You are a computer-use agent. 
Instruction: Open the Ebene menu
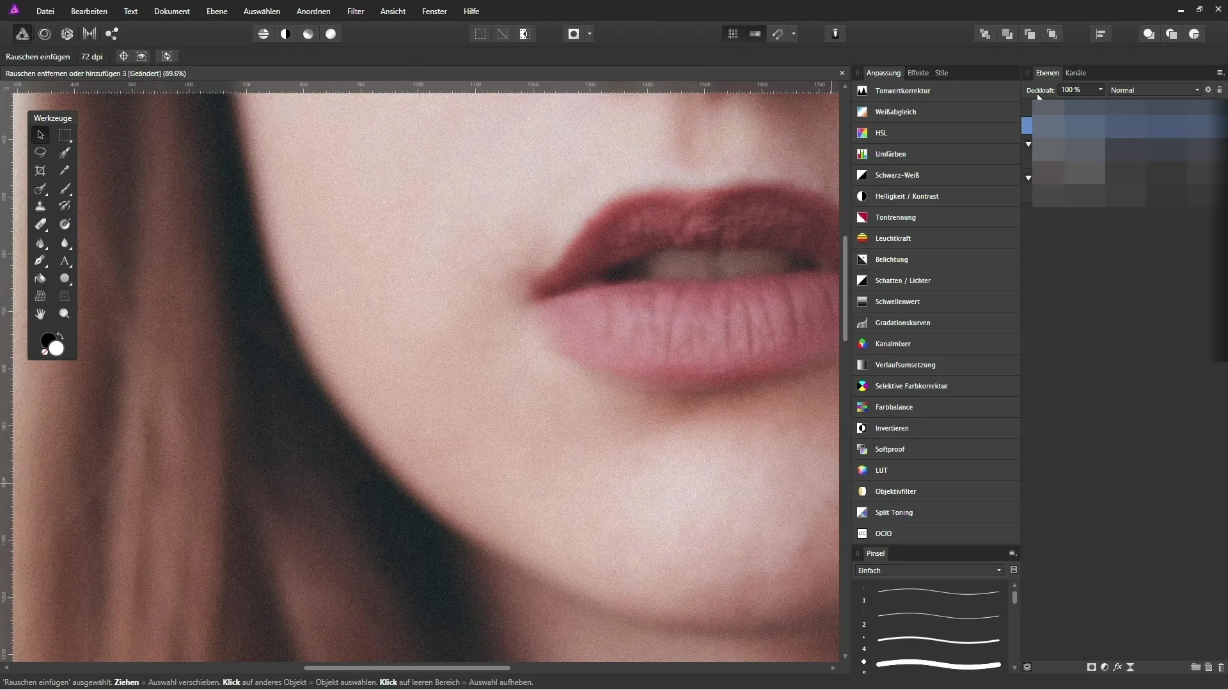click(x=217, y=11)
